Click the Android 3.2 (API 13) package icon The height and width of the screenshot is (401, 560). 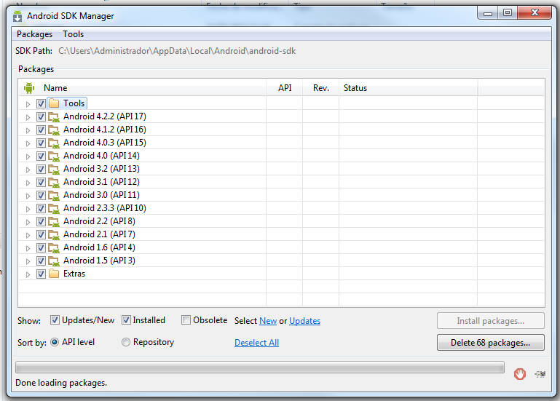tap(54, 170)
